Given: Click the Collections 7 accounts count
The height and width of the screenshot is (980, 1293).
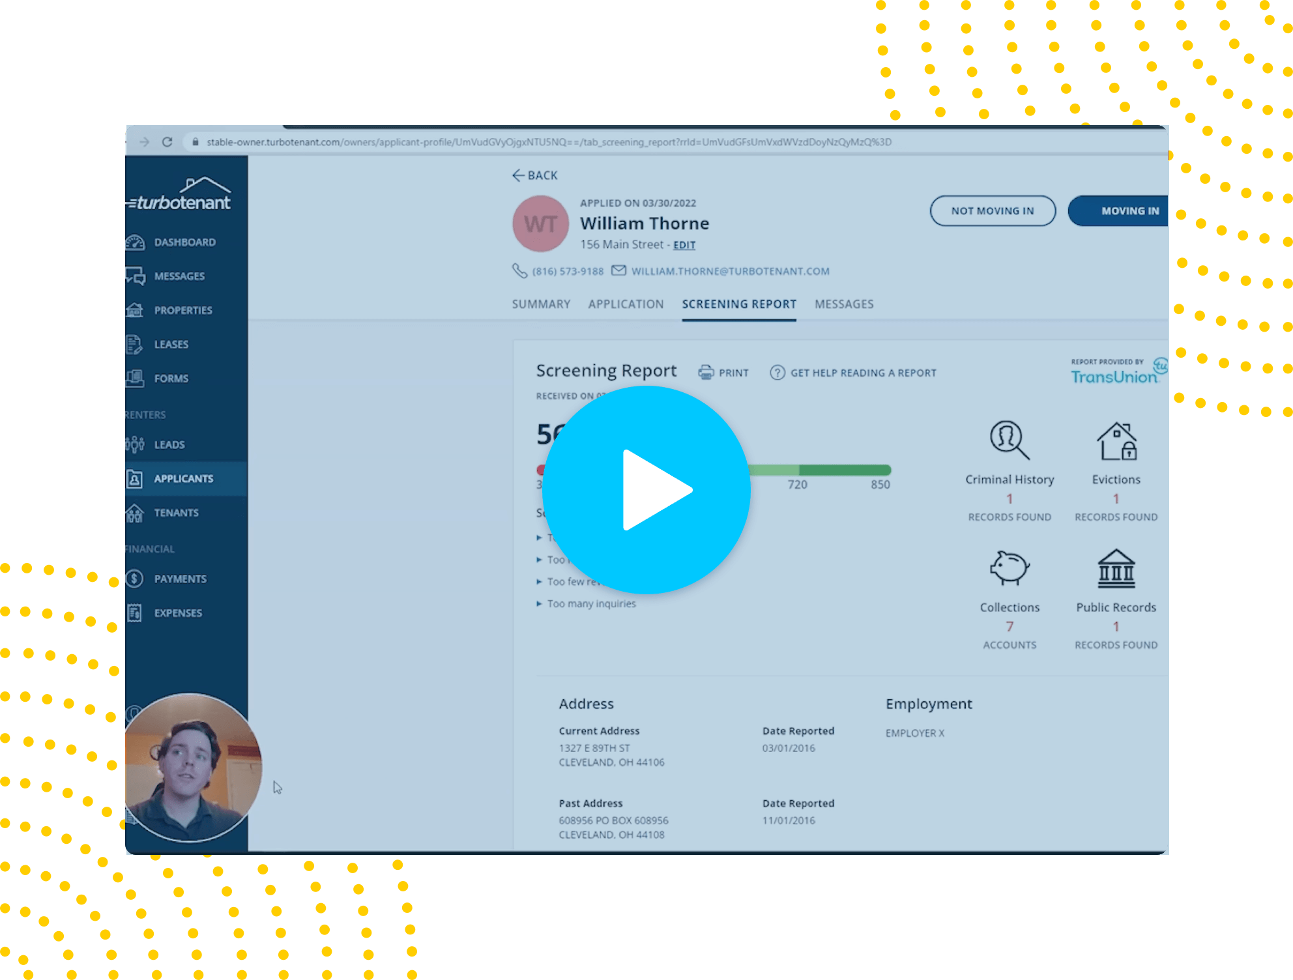Looking at the screenshot, I should pos(1010,626).
